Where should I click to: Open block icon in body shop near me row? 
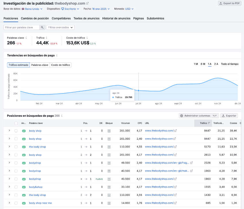pos(109,203)
